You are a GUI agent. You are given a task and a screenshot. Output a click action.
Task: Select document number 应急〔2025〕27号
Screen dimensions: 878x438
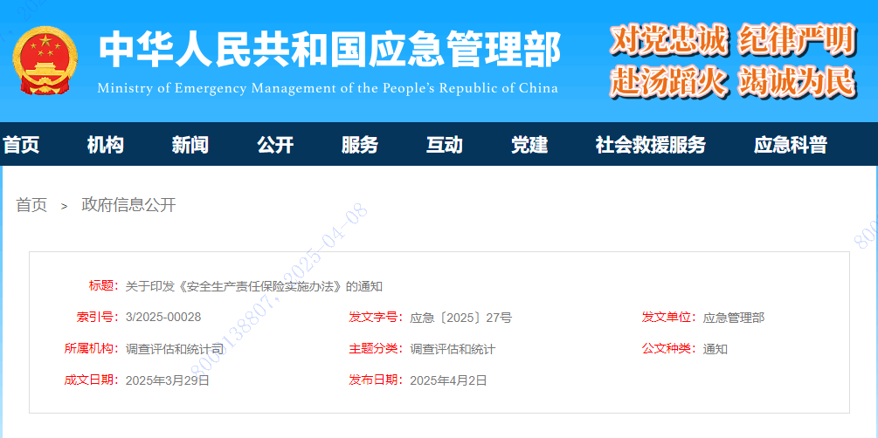(460, 318)
